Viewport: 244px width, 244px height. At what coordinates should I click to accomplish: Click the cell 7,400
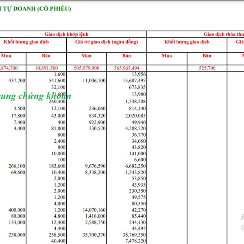pyautogui.click(x=19, y=122)
